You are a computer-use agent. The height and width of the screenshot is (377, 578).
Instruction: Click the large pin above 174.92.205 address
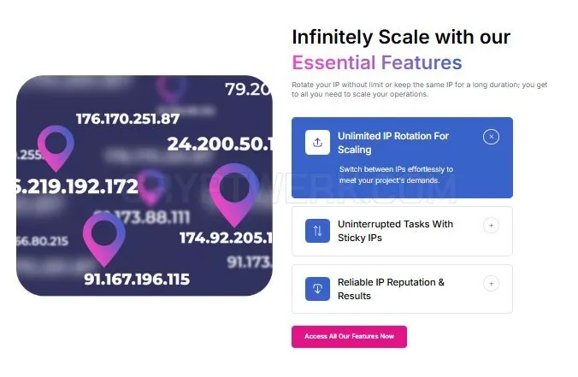coord(233,195)
